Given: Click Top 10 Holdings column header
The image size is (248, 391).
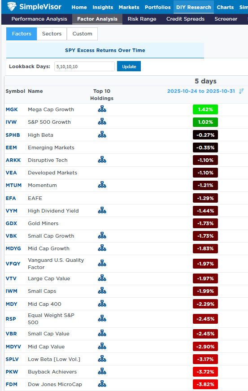Looking at the screenshot, I should 102,95.
